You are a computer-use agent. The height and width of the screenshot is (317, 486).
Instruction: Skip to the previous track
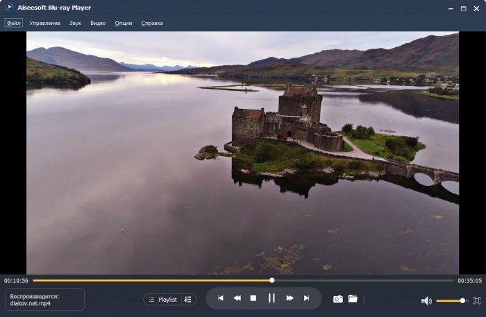(x=221, y=298)
